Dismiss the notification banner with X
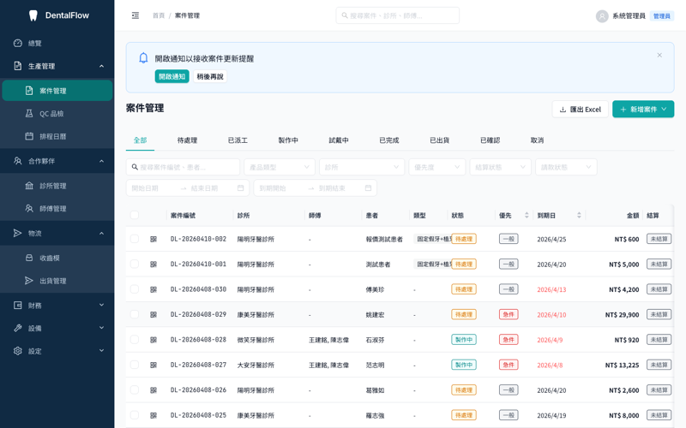 [659, 55]
